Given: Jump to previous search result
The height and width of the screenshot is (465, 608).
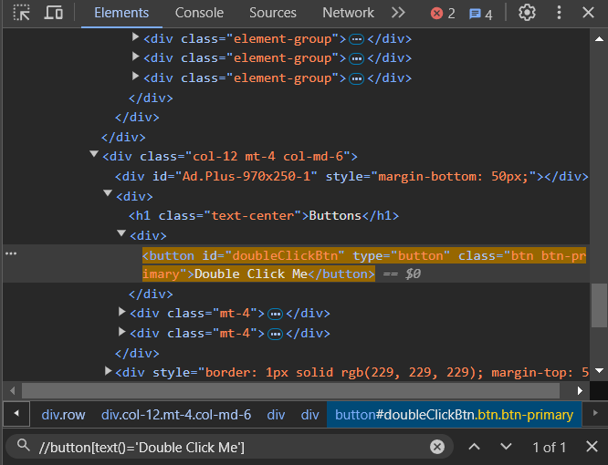Looking at the screenshot, I should click(x=474, y=447).
